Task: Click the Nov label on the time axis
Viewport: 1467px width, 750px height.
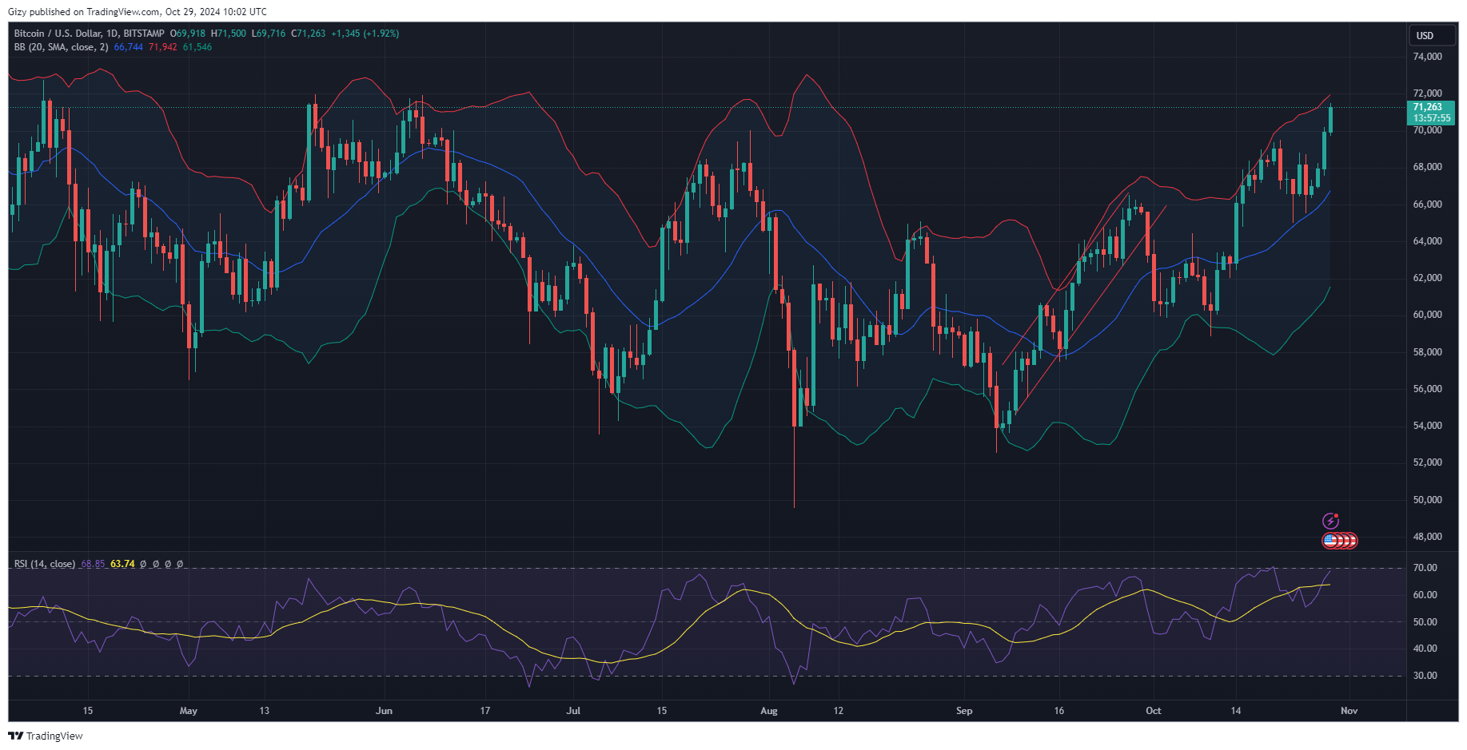Action: (1349, 711)
